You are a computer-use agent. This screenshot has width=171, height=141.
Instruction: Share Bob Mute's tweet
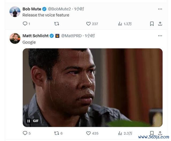[160, 24]
